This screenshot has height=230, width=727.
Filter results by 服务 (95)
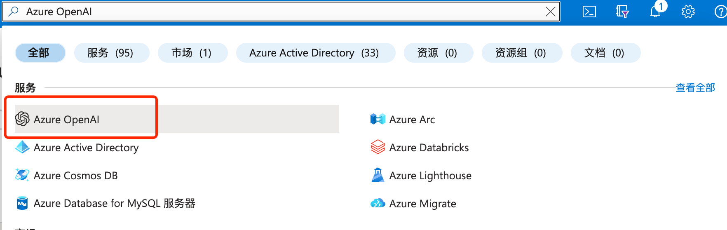[x=111, y=53]
